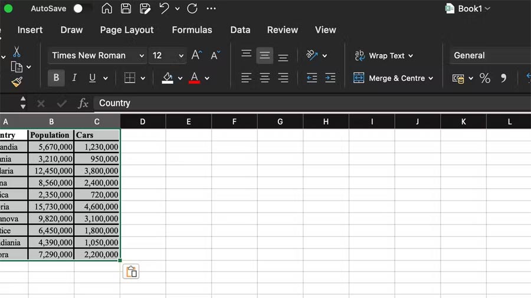Open the font colour dropdown arrow
This screenshot has height=298, width=531.
pos(207,78)
